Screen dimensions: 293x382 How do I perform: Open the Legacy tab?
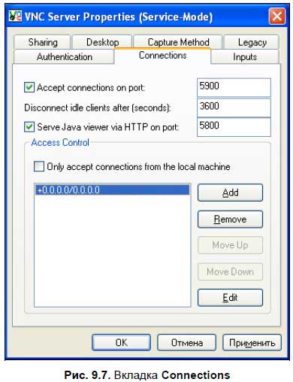click(252, 42)
